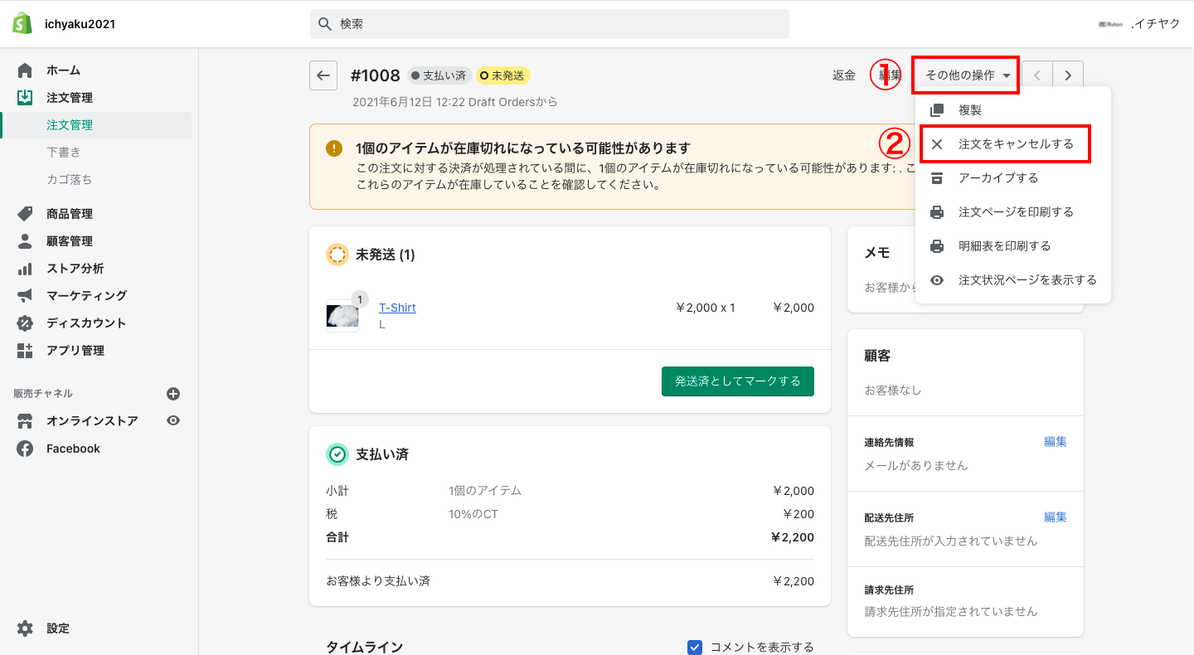The width and height of the screenshot is (1194, 655).
Task: Click the Shopify logo icon
Action: coord(22,23)
